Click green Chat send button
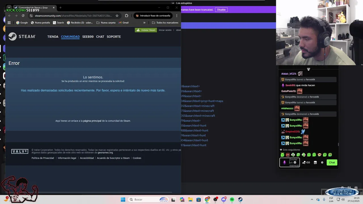Viewport: 363px width, 204px height. pyautogui.click(x=332, y=162)
